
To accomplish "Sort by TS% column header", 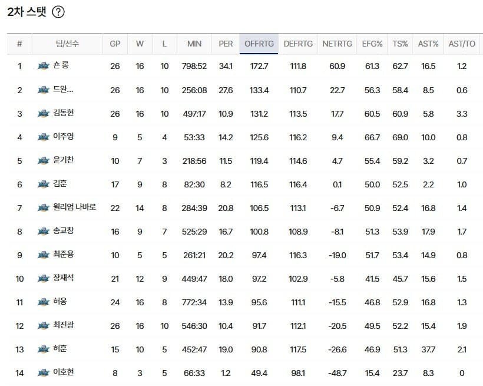I will coord(400,44).
